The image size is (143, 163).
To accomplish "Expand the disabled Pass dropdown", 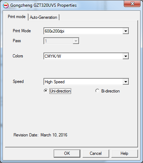I will (x=76, y=41).
